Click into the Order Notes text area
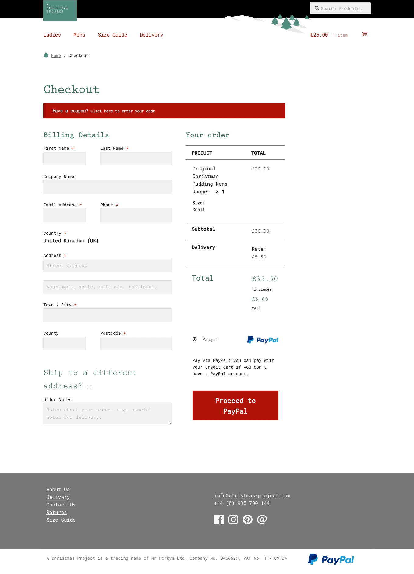The width and height of the screenshot is (414, 574). click(x=107, y=414)
